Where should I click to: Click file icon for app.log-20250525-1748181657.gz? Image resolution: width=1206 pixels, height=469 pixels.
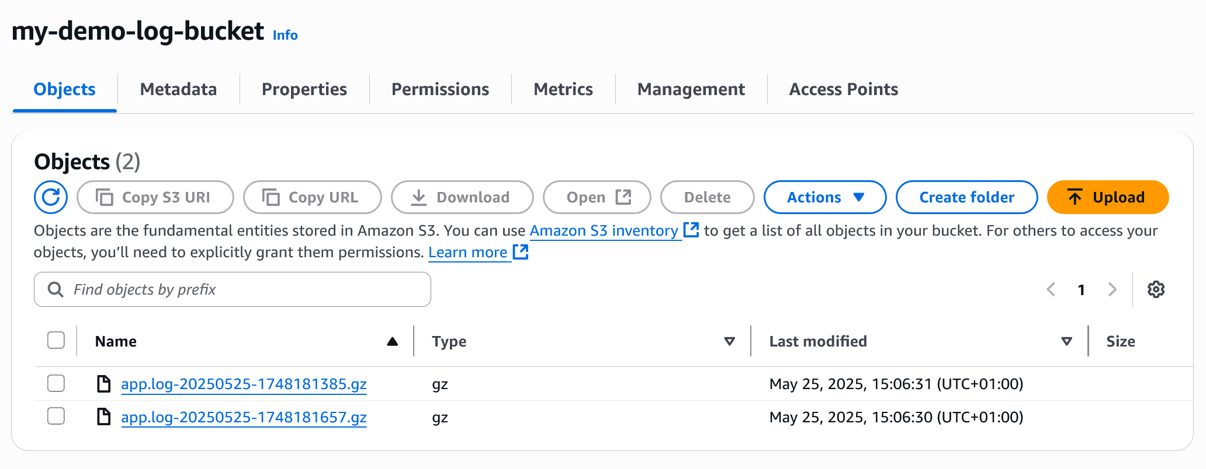pyautogui.click(x=104, y=417)
